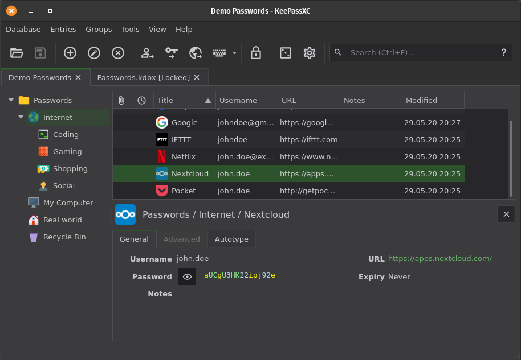Open the apps.nextcloud.com link

coord(439,258)
